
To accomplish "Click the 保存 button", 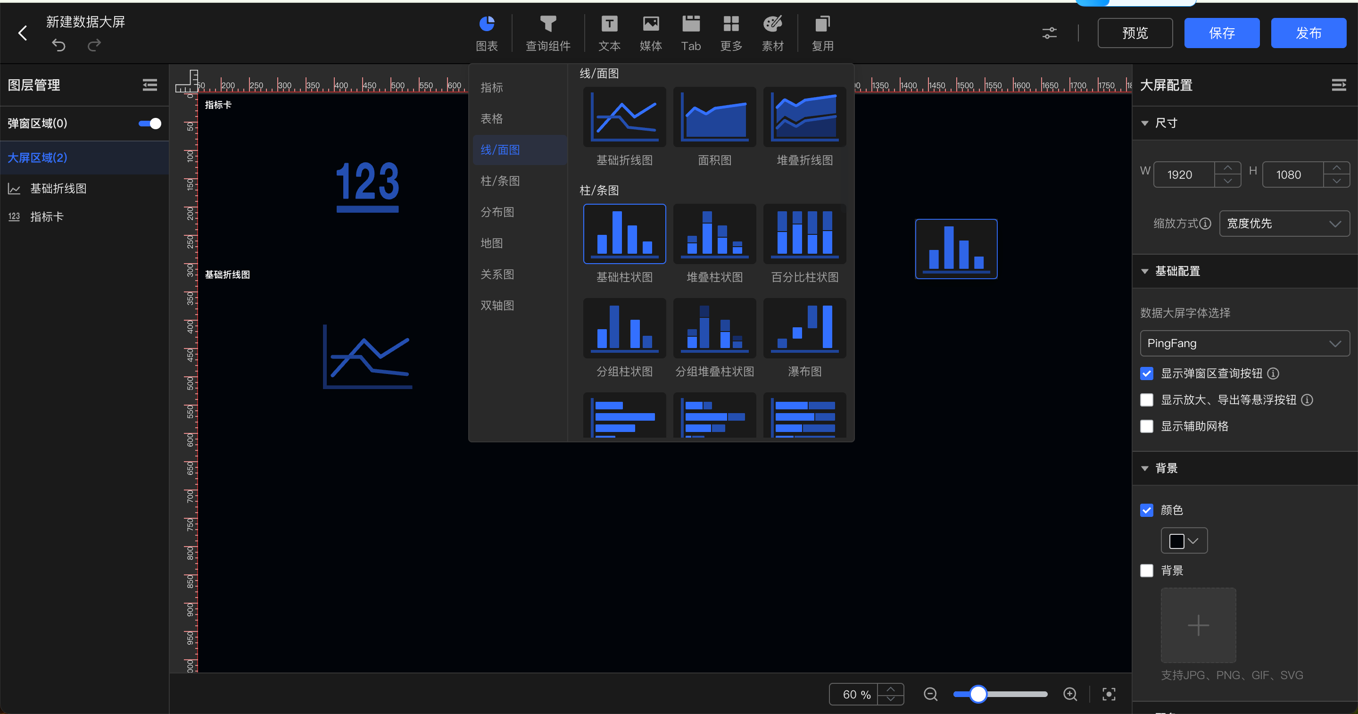I will [1221, 33].
